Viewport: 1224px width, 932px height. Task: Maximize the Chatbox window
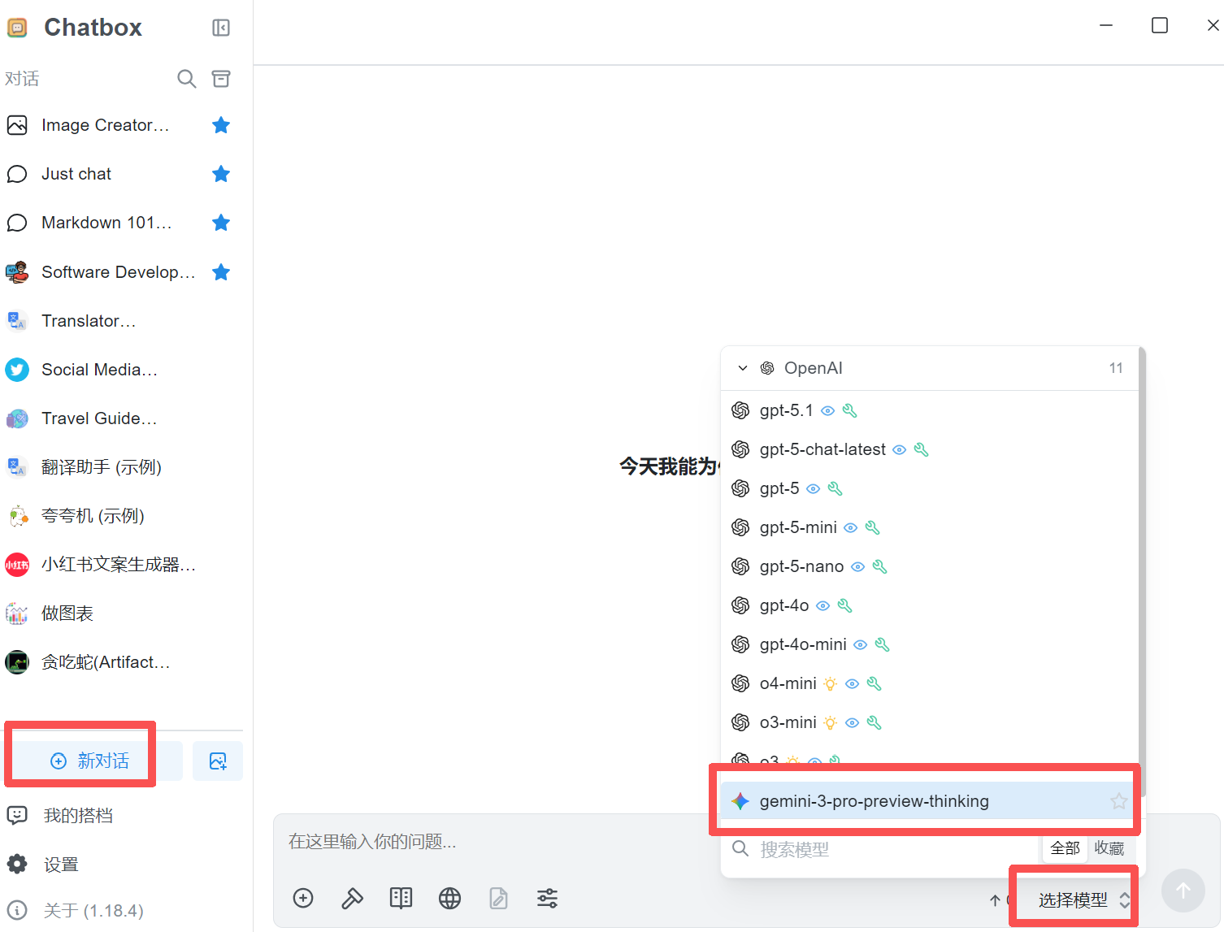[x=1160, y=25]
